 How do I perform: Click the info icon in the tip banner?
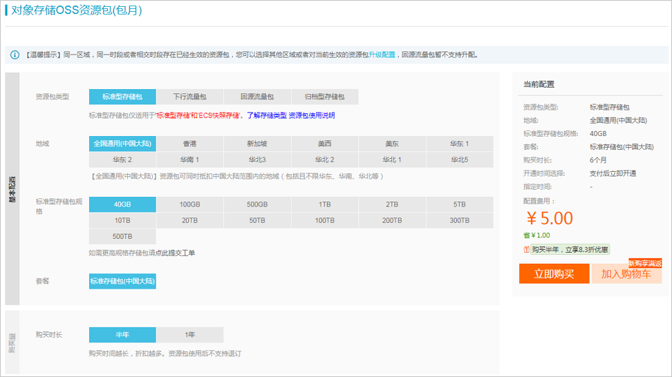(15, 55)
